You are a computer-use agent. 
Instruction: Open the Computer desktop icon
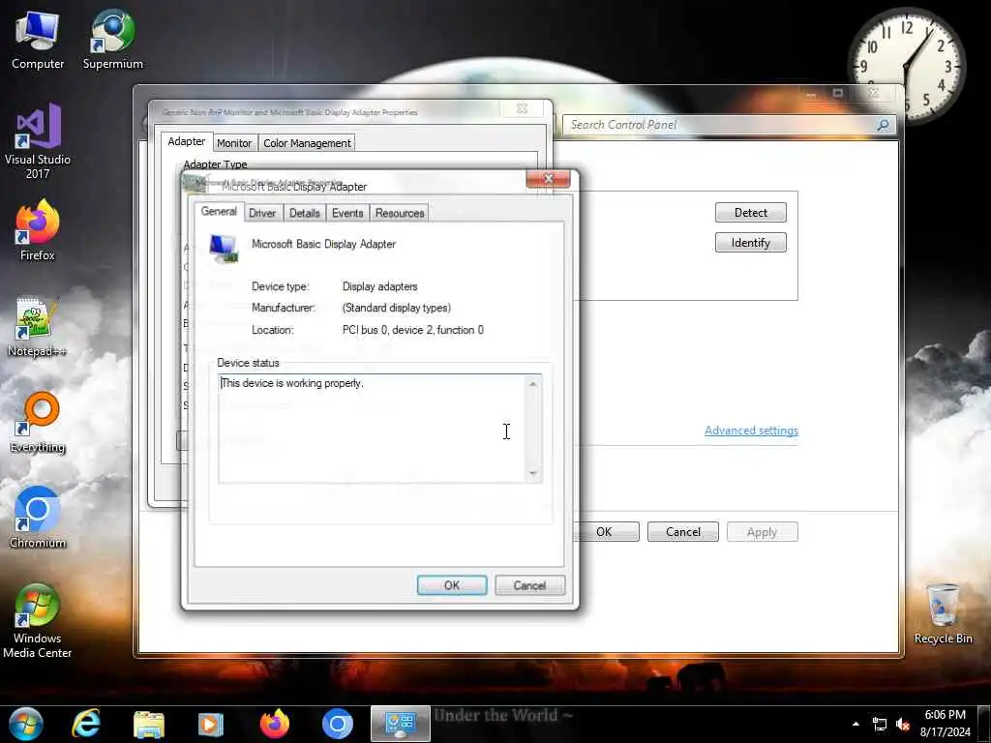[38, 40]
